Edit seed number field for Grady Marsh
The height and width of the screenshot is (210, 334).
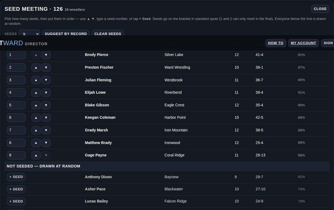[16, 130]
